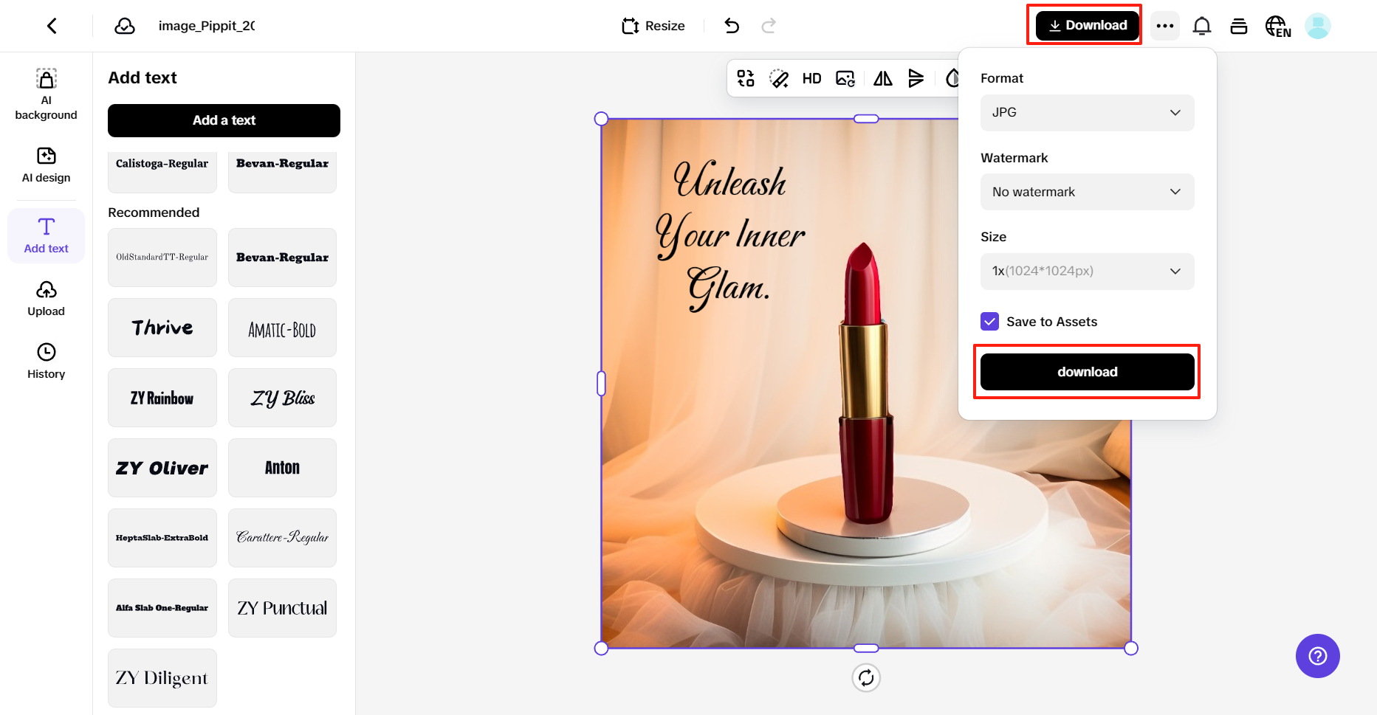Select the ZY Rainbow font style
The image size is (1377, 715).
point(162,398)
